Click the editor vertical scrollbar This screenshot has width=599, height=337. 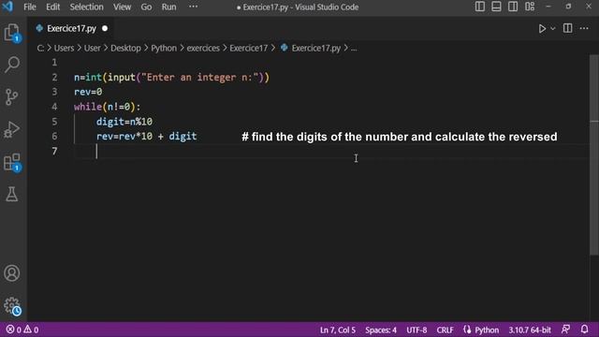(x=594, y=154)
